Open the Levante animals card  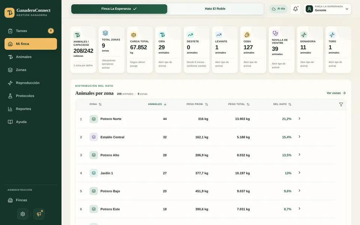[225, 50]
